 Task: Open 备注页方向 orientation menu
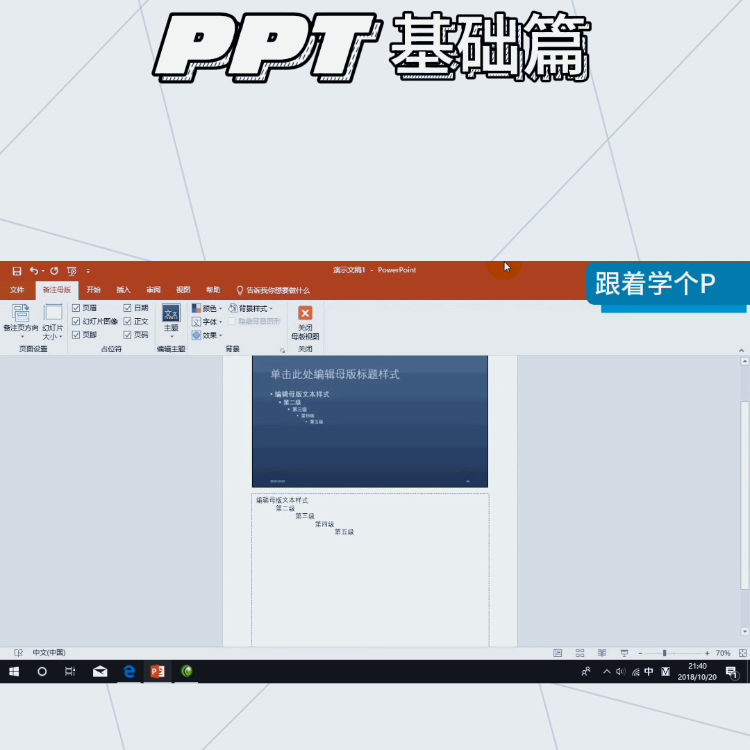(21, 322)
